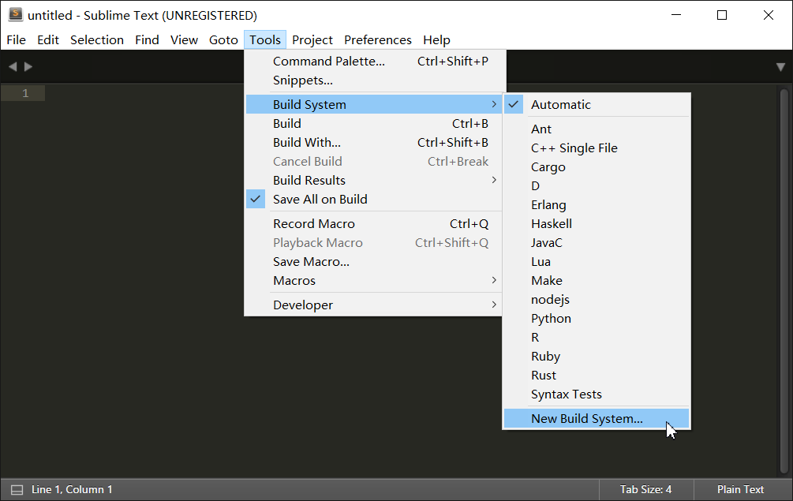Expand the Build Results submenu
The height and width of the screenshot is (501, 793).
point(373,181)
